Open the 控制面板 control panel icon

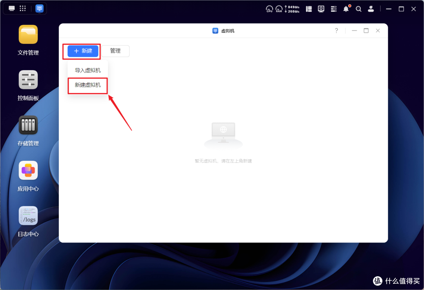click(x=28, y=80)
